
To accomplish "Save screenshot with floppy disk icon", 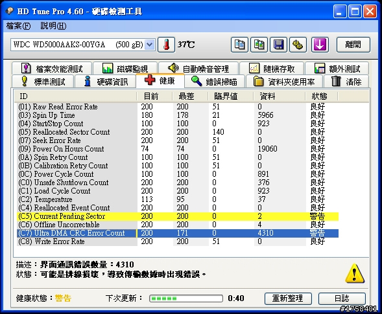I will [278, 45].
